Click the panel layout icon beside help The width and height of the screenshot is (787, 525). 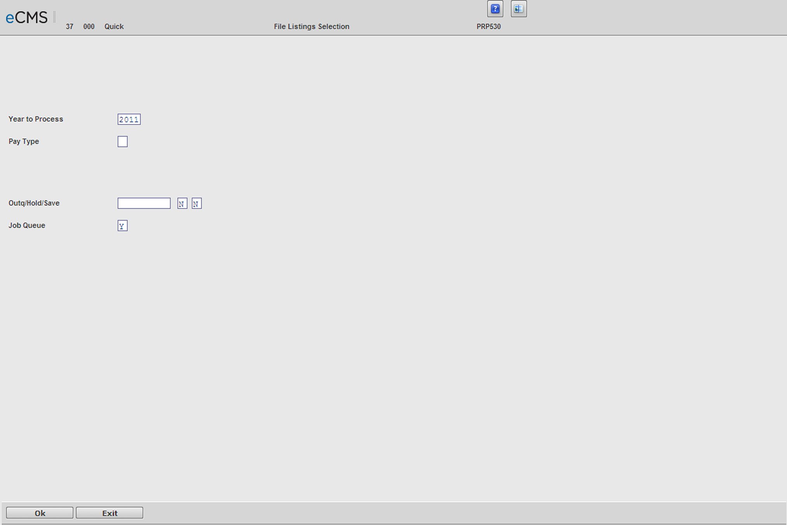click(519, 9)
